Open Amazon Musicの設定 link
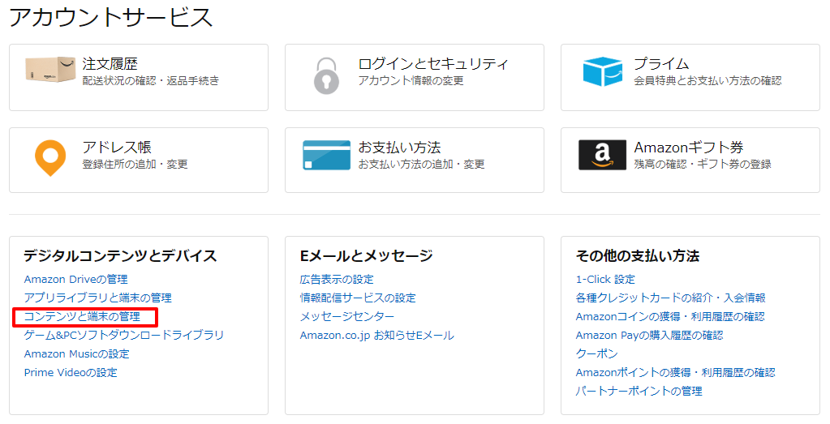 [x=77, y=353]
